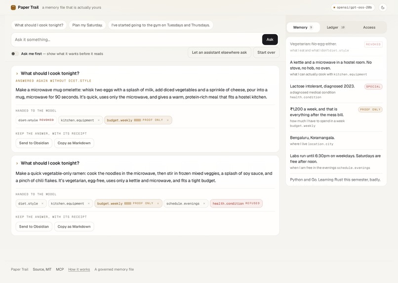
Task: Send second answer to Obsidian
Action: (x=34, y=227)
